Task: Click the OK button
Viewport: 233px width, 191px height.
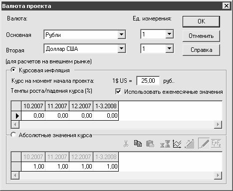Action: click(201, 21)
